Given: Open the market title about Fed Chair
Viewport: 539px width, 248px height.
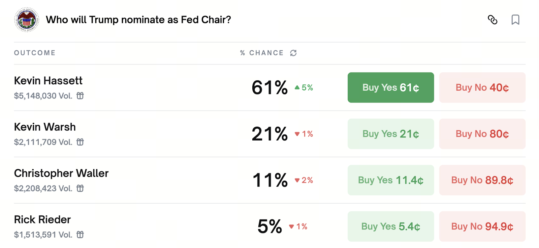Looking at the screenshot, I should pos(138,20).
